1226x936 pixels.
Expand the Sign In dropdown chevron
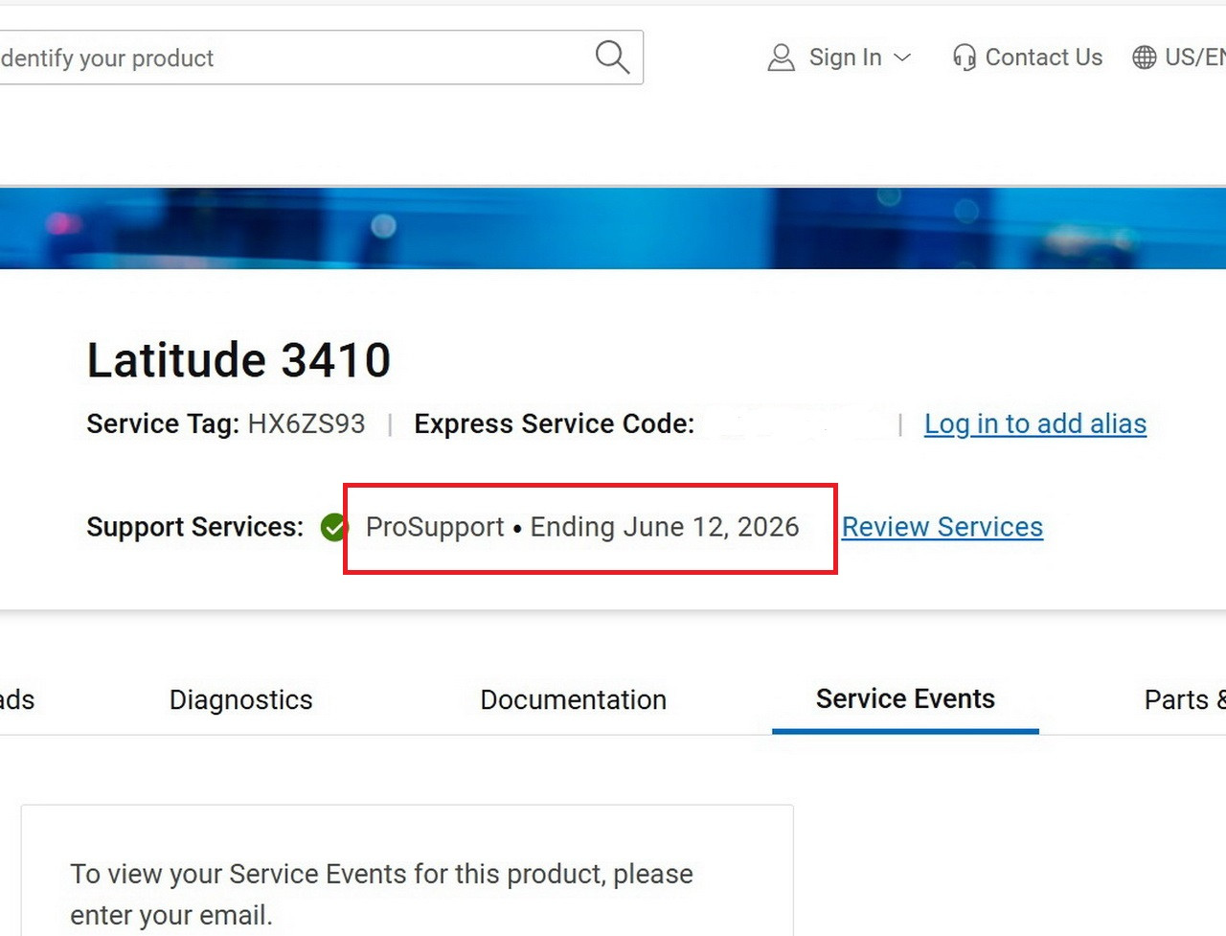(x=902, y=57)
